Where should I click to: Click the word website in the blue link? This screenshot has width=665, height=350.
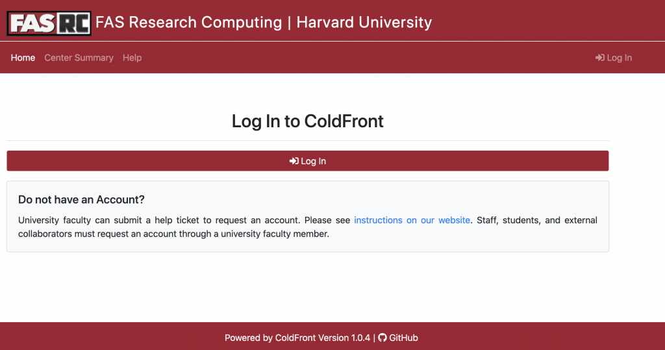click(x=454, y=220)
